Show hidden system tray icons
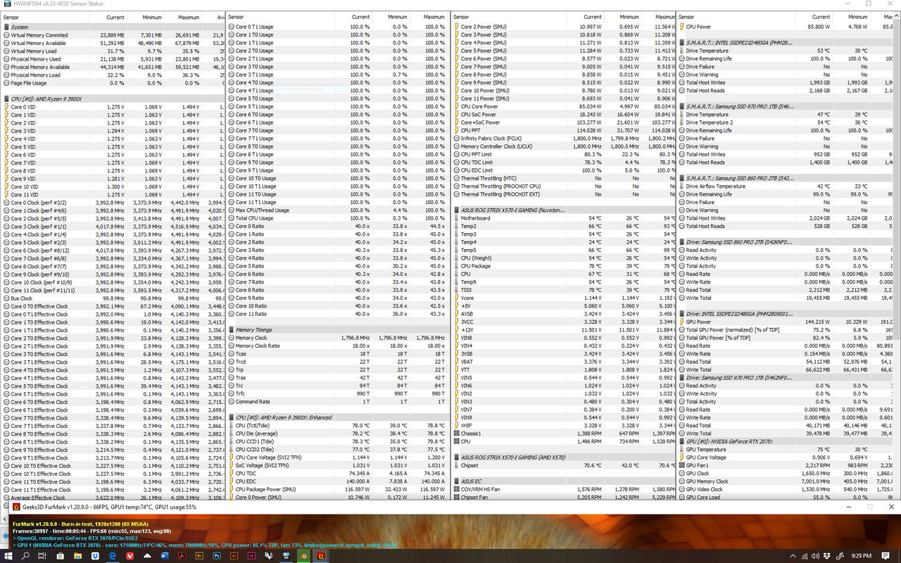Screen dimensions: 901x563 pyautogui.click(x=793, y=556)
